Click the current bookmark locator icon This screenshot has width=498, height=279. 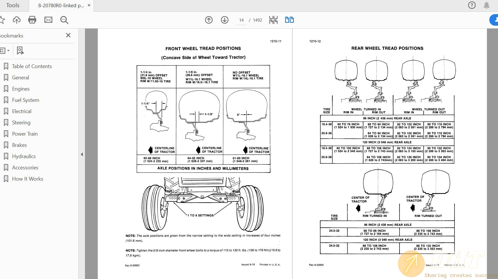click(20, 50)
